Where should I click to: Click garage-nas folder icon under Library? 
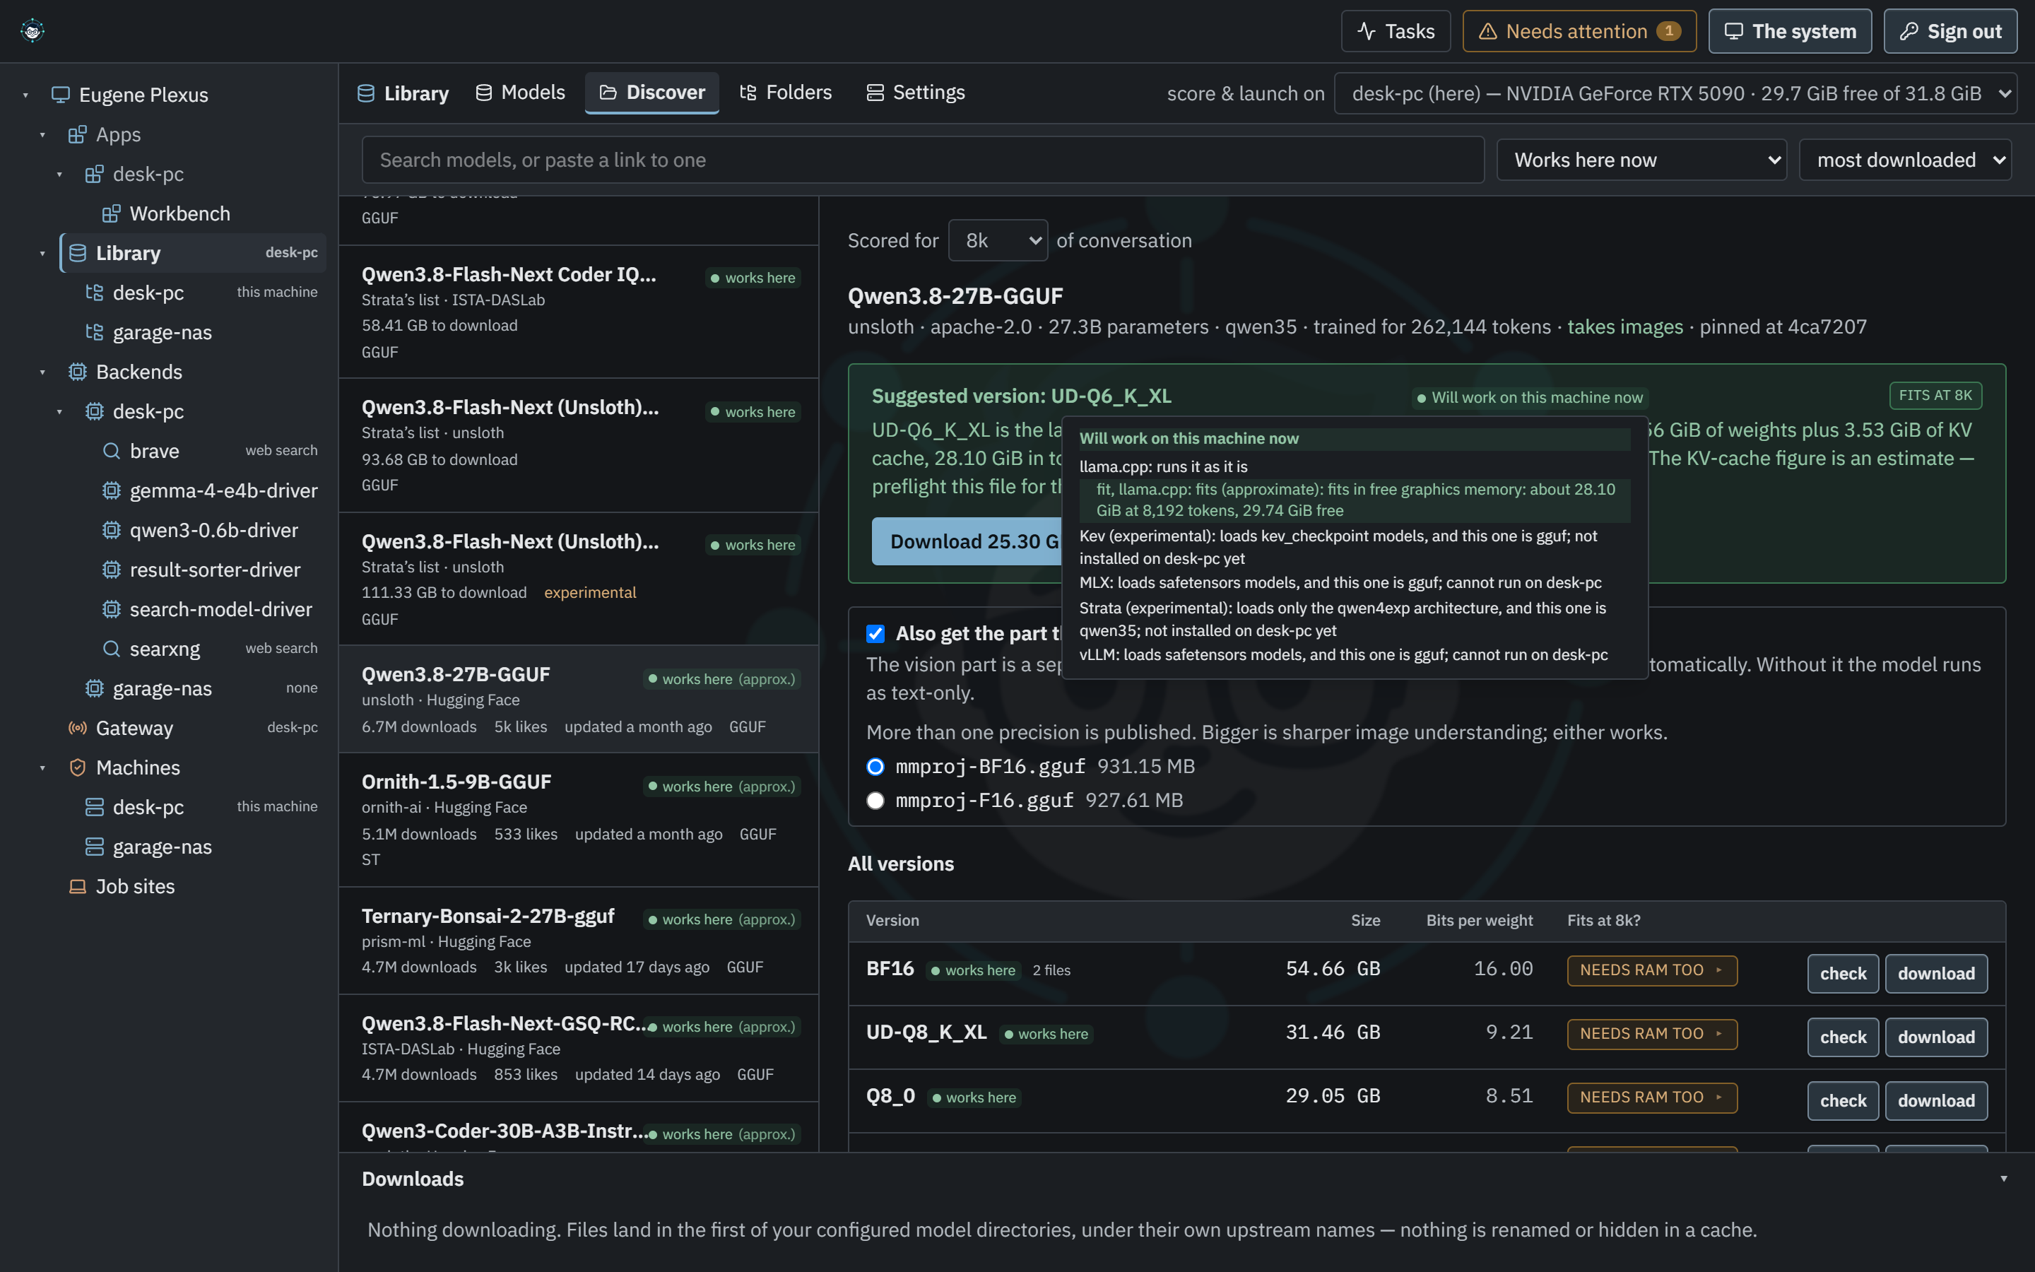(x=94, y=332)
